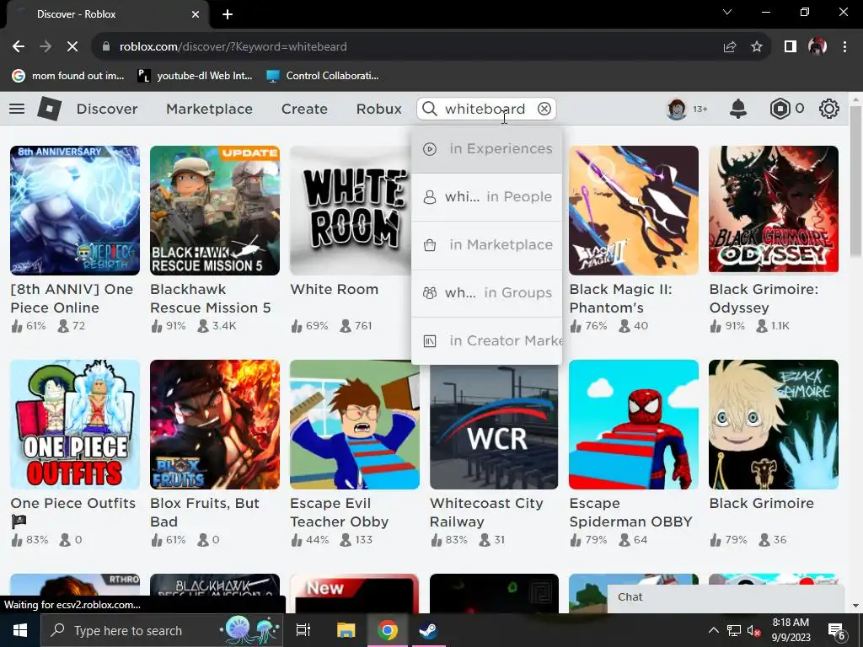Show hidden system tray icons
The width and height of the screenshot is (863, 647).
713,630
